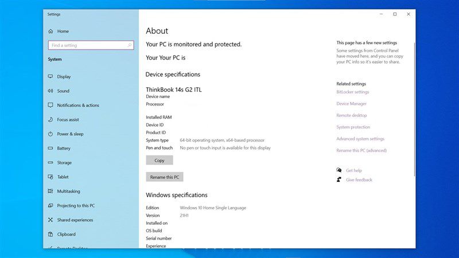Open Power & sleep icon

tap(50, 134)
